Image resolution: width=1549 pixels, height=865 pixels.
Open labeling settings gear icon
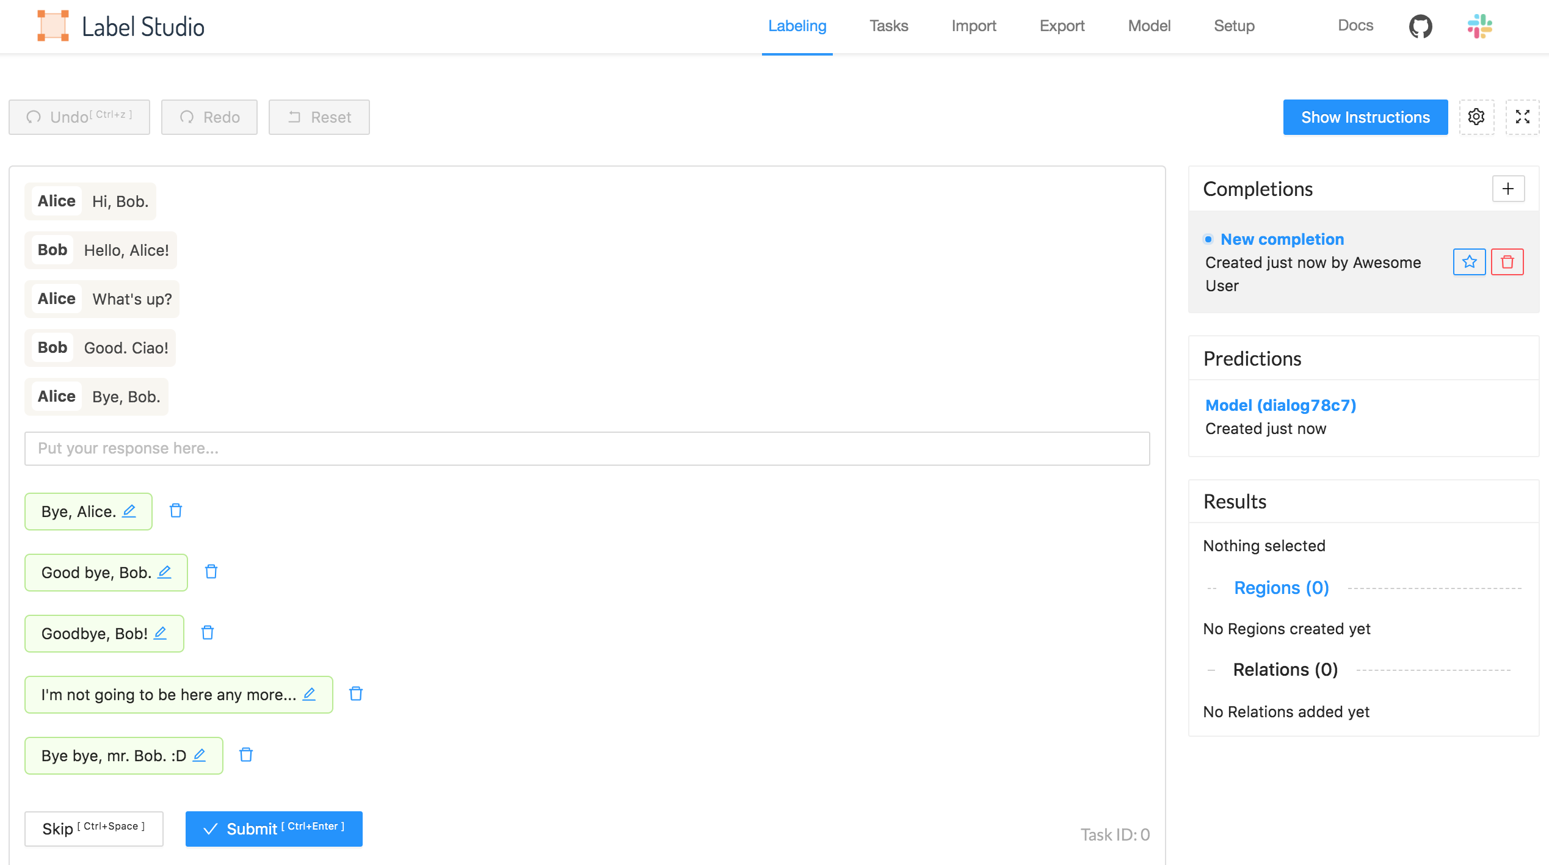[x=1476, y=117]
